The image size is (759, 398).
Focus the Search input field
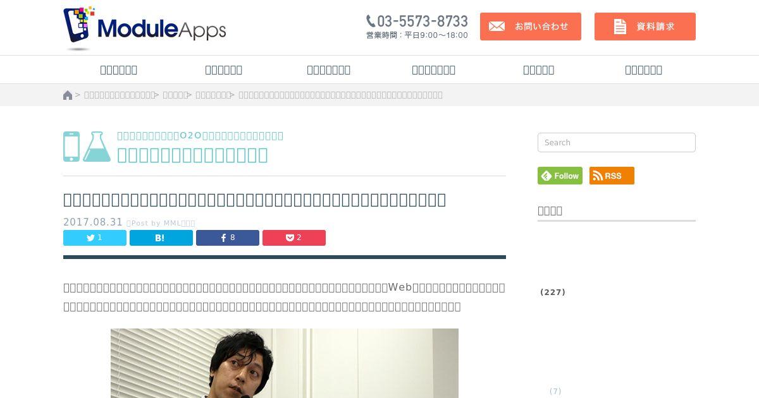pos(617,142)
